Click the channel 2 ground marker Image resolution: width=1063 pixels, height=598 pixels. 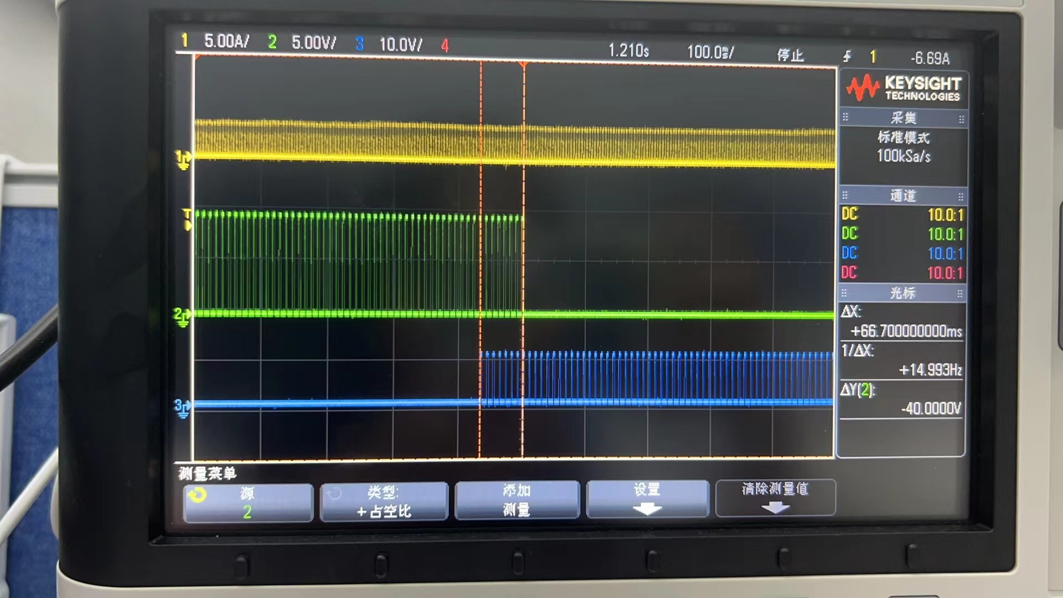click(182, 317)
